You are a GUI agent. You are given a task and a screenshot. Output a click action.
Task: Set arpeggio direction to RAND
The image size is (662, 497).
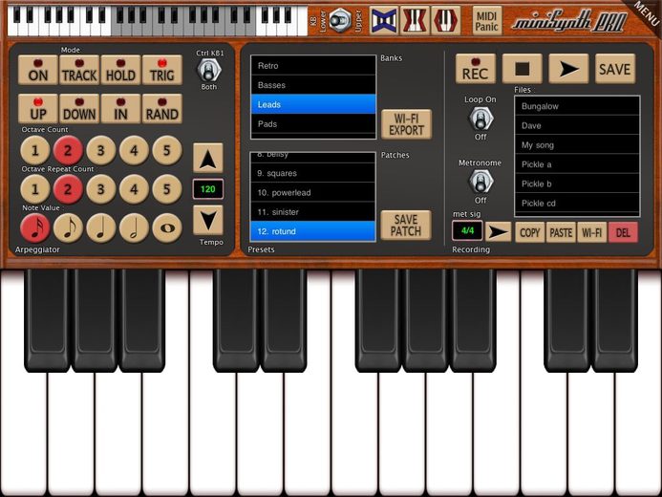coord(162,109)
